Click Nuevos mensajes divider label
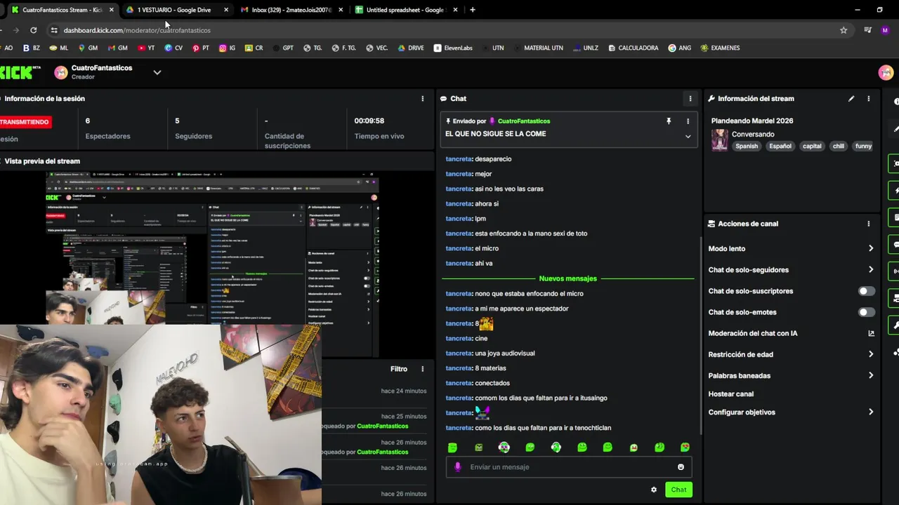Image resolution: width=899 pixels, height=505 pixels. pos(567,278)
